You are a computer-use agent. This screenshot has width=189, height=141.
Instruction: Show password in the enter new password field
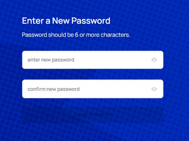154,60
